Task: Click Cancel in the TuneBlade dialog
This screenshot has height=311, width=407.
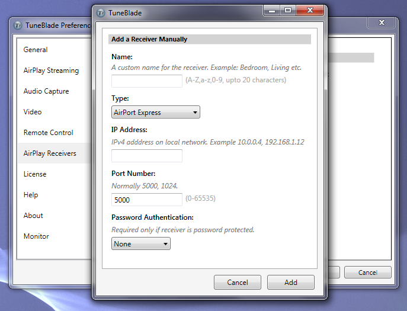Action: tap(238, 282)
